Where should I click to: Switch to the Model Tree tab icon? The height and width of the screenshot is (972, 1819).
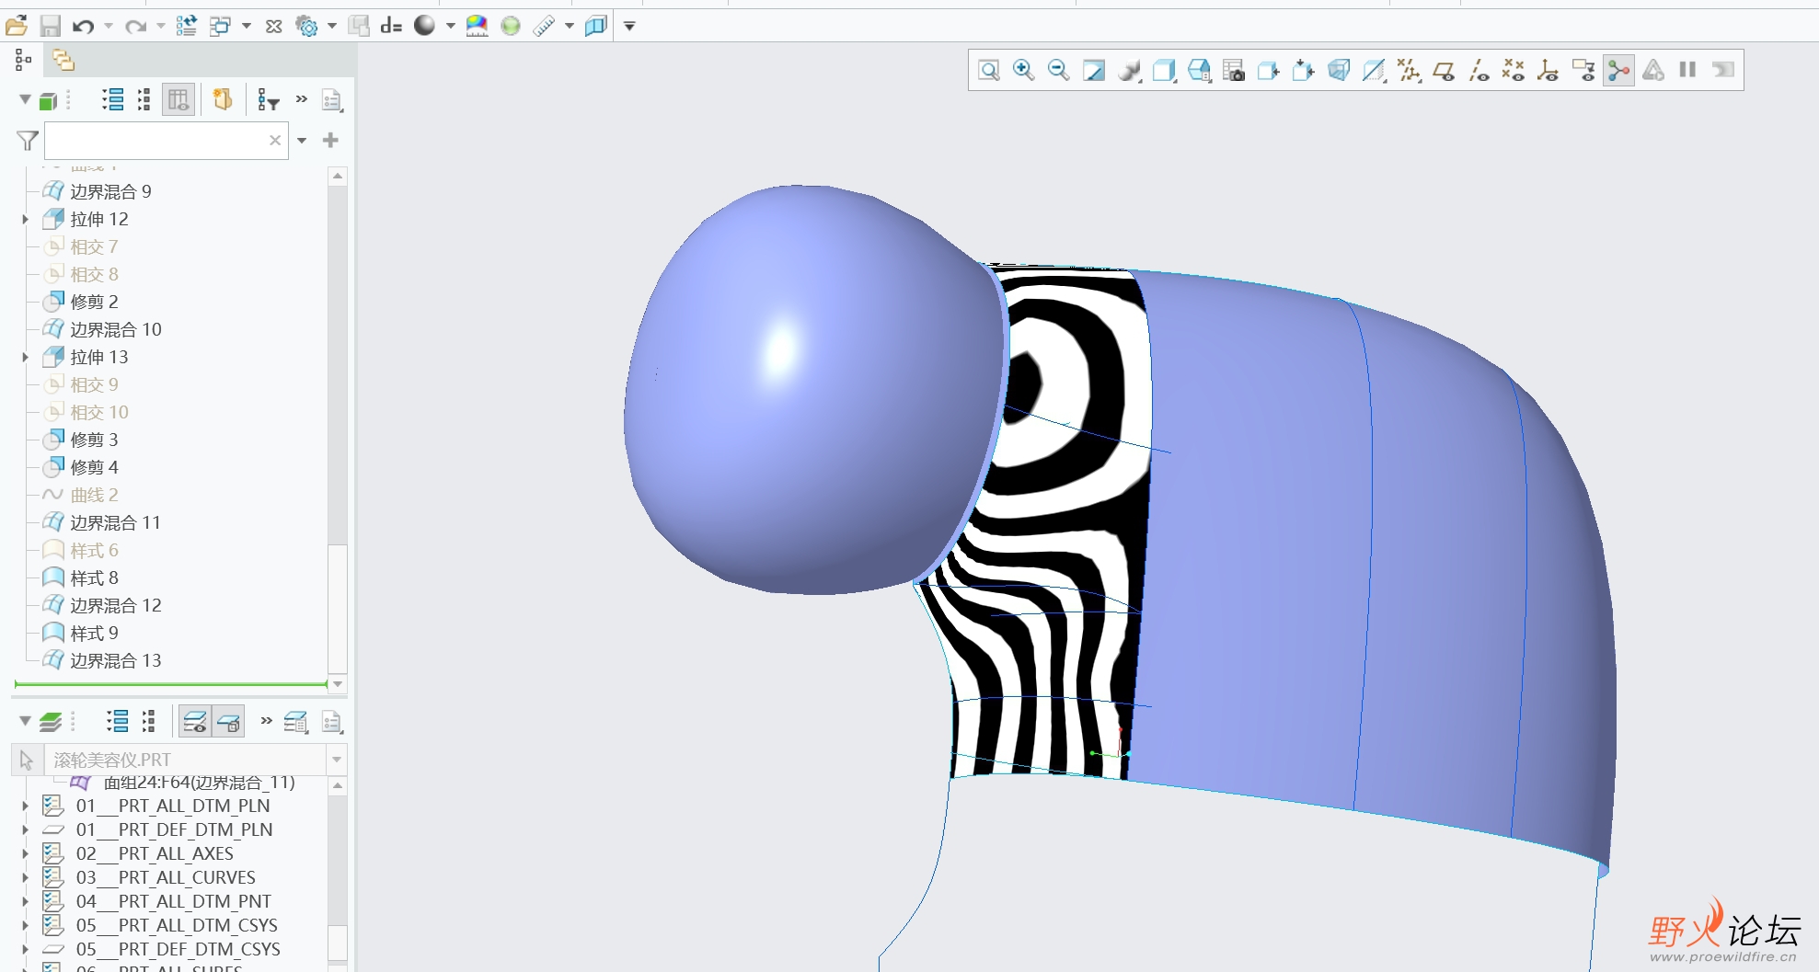coord(23,61)
